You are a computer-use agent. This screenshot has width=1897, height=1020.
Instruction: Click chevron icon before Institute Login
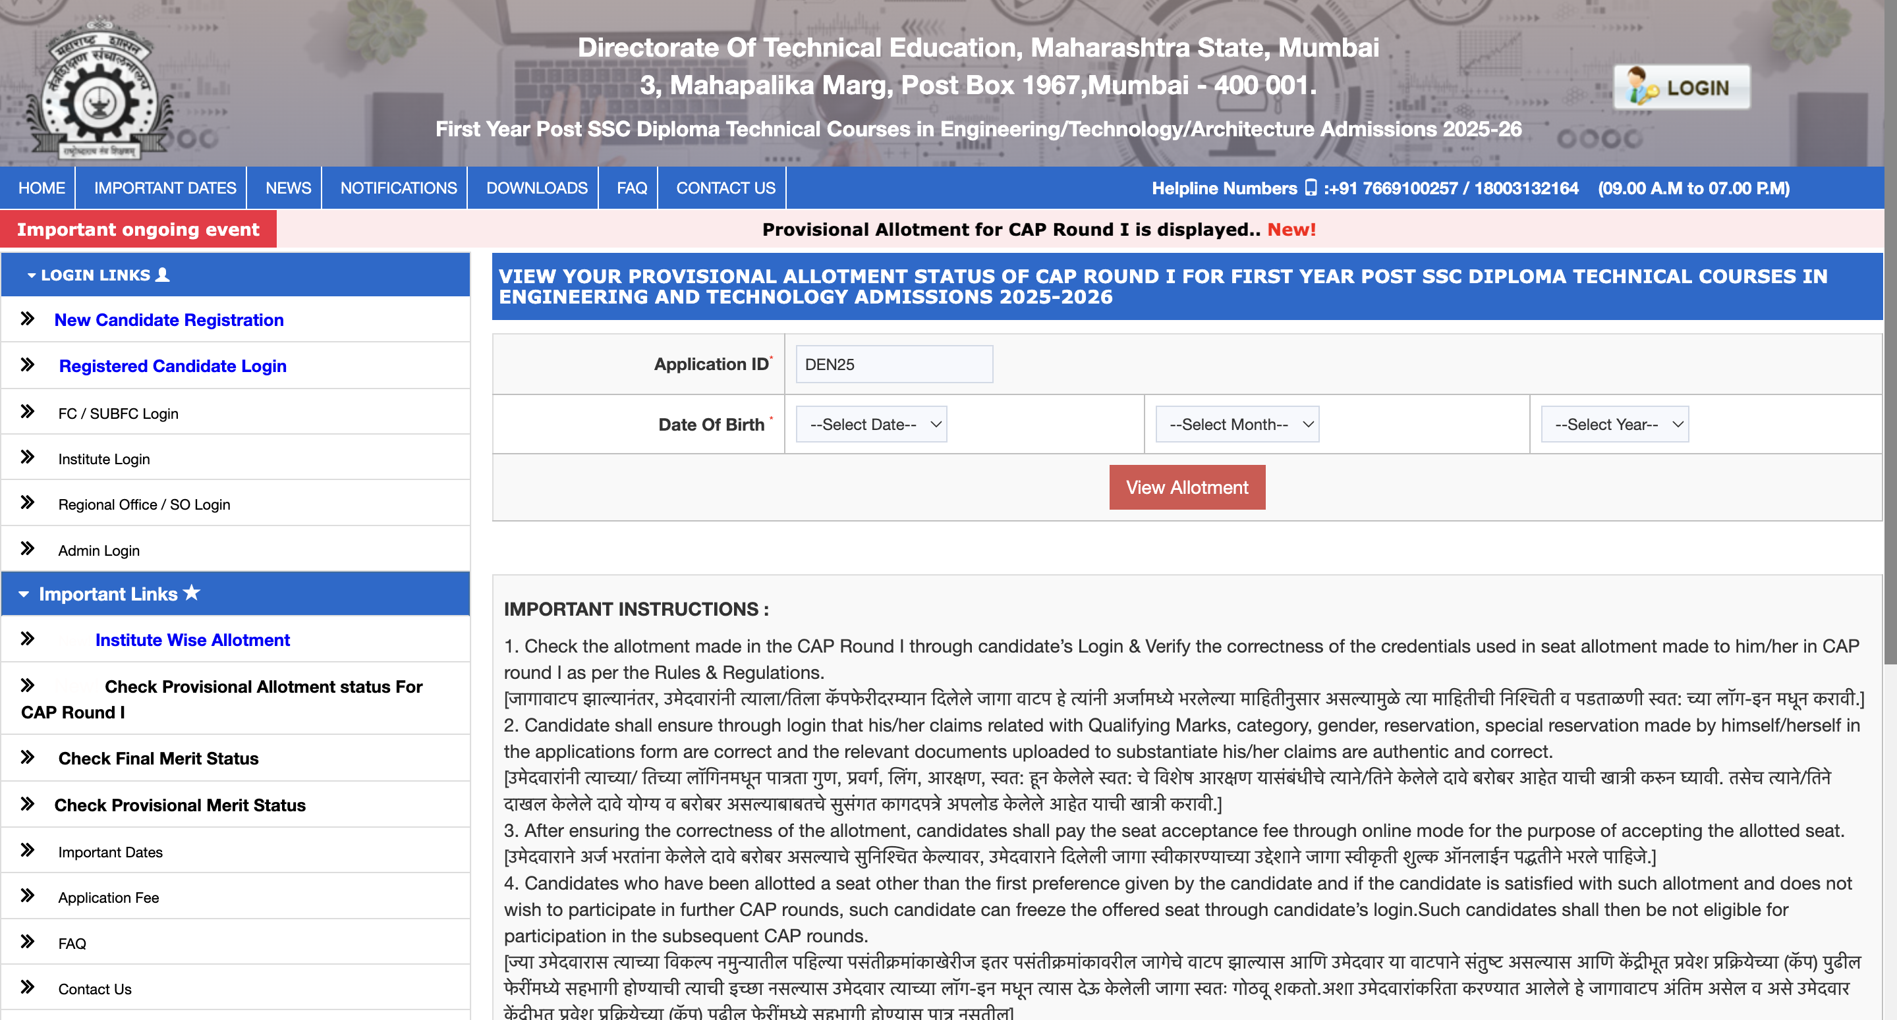[x=28, y=457]
